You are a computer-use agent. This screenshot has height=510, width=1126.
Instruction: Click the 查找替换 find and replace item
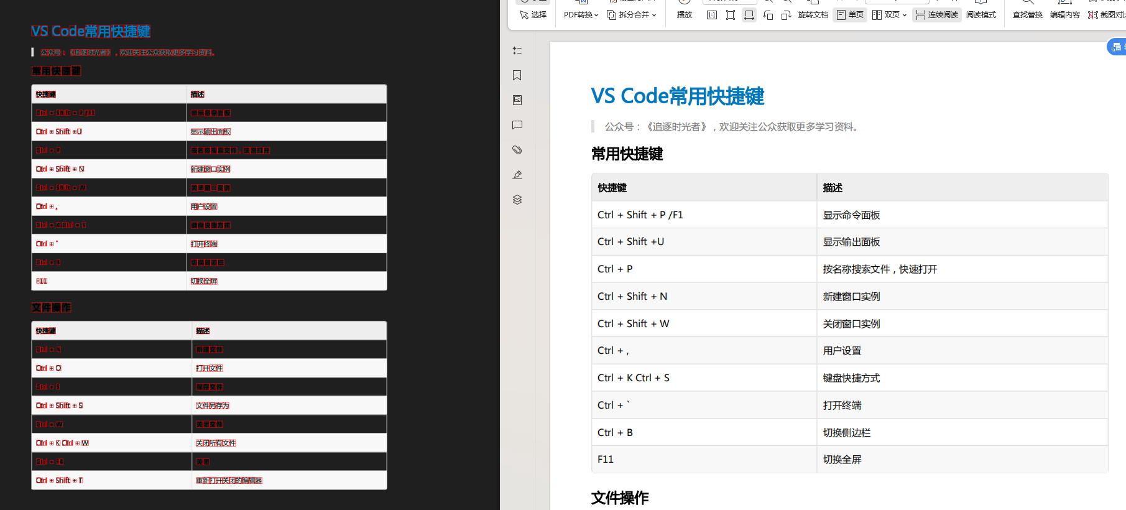click(x=1027, y=15)
